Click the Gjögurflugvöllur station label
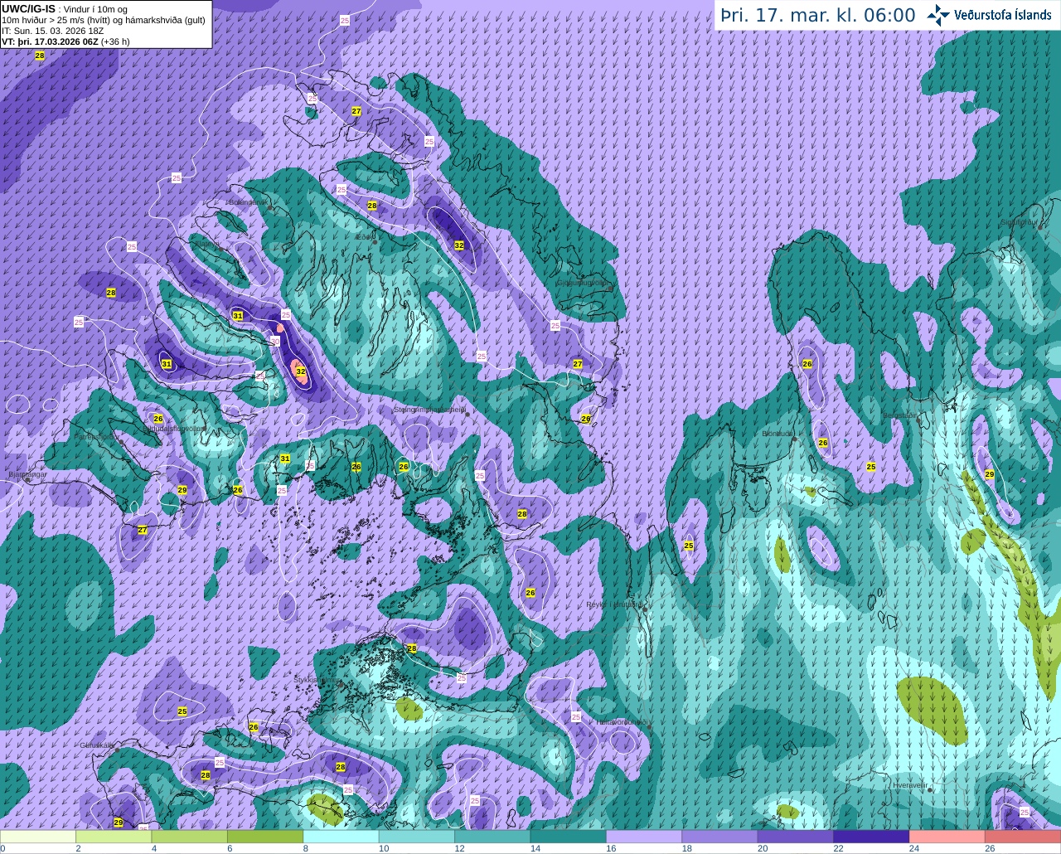Screen dimensions: 1061x854 (583, 282)
